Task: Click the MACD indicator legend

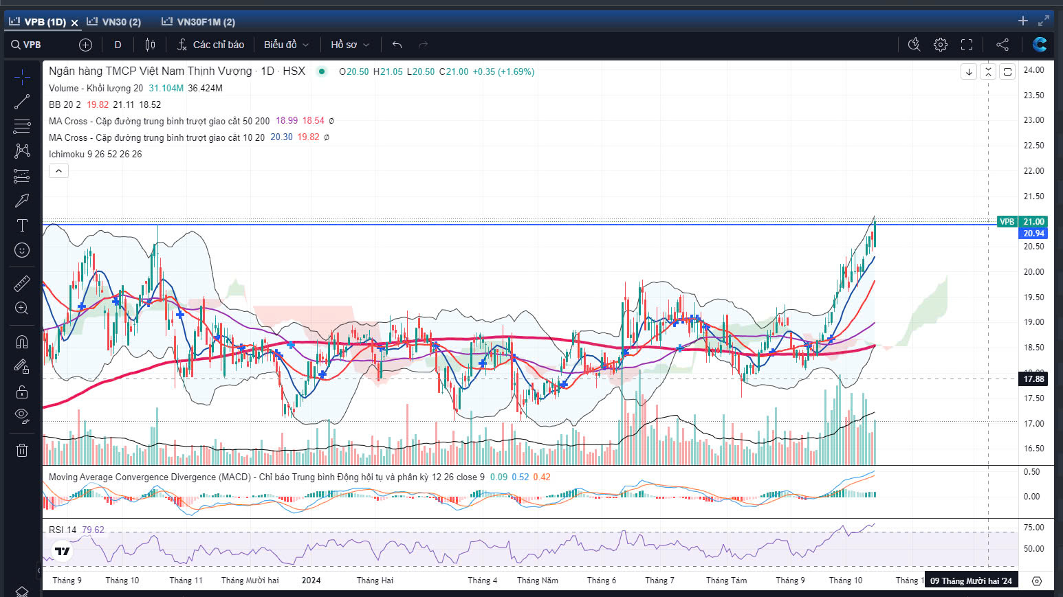Action: (267, 477)
